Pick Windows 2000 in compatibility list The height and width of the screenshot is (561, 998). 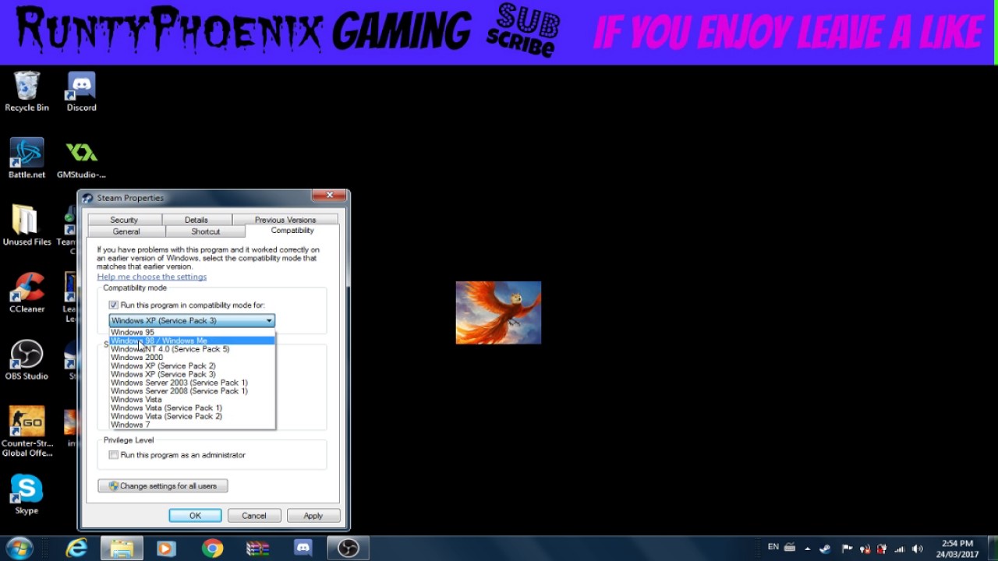(x=192, y=358)
